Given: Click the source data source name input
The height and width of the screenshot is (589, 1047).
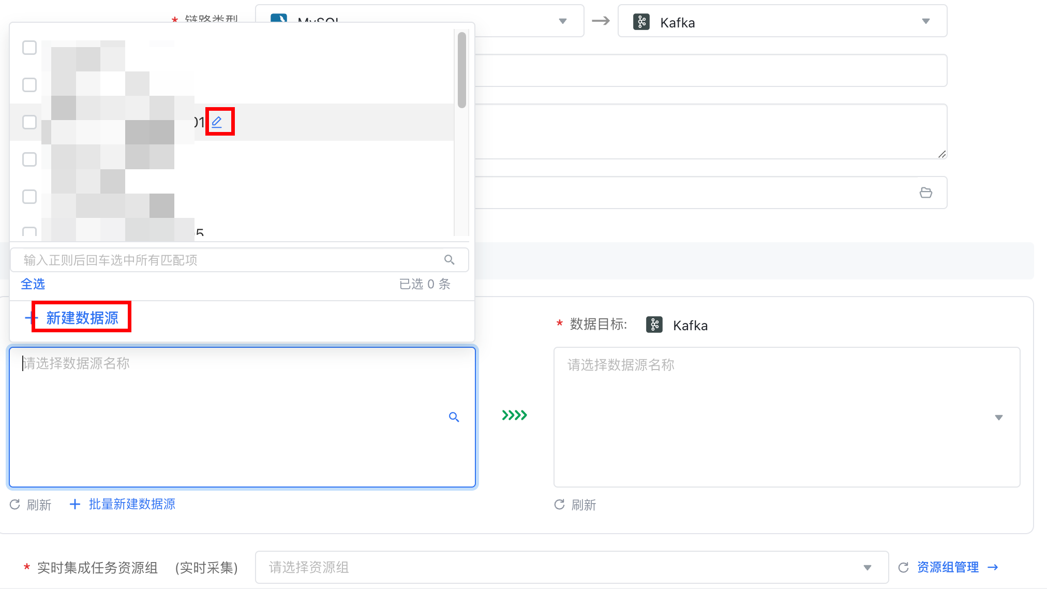Looking at the screenshot, I should pos(242,417).
